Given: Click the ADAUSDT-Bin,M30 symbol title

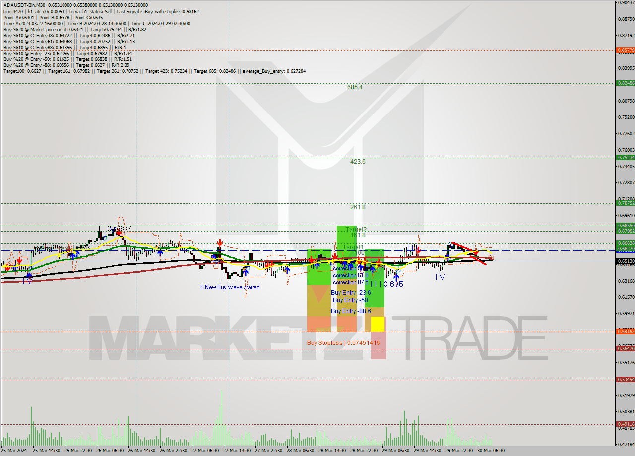Looking at the screenshot, I should (24, 5).
